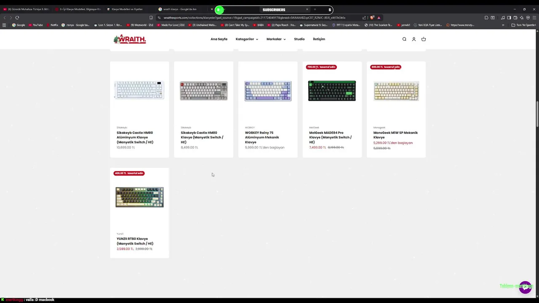Open WOBKEY Rainy 75 Alüminyum Mekanik Klavye
Viewport: 539px width, 303px height.
coord(262,138)
